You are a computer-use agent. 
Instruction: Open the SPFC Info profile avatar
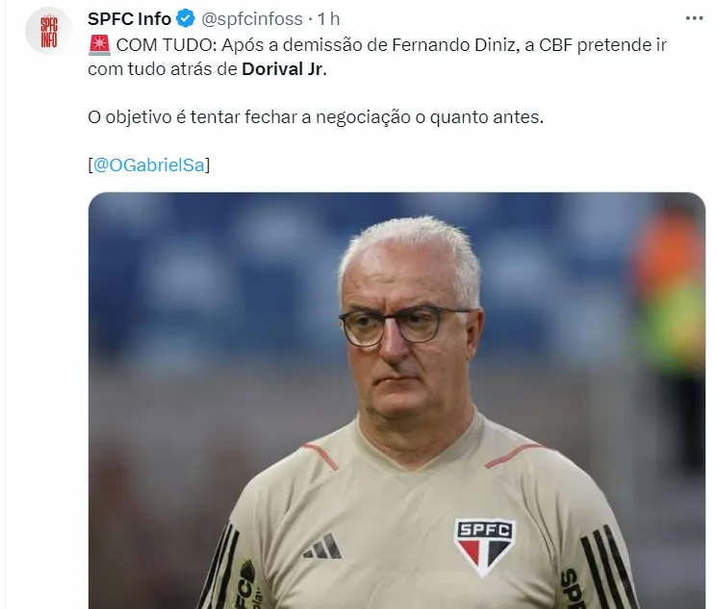pos(49,32)
